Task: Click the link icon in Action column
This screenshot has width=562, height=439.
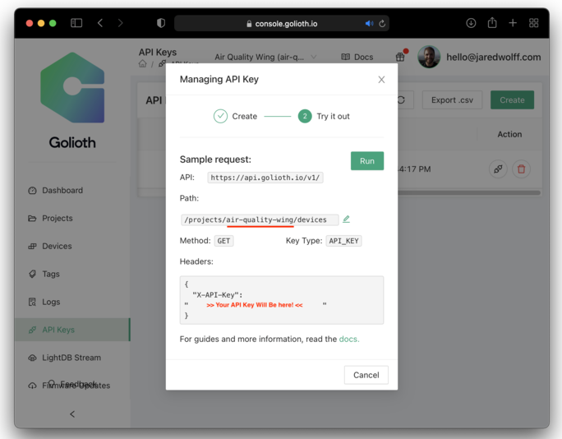Action: (498, 169)
